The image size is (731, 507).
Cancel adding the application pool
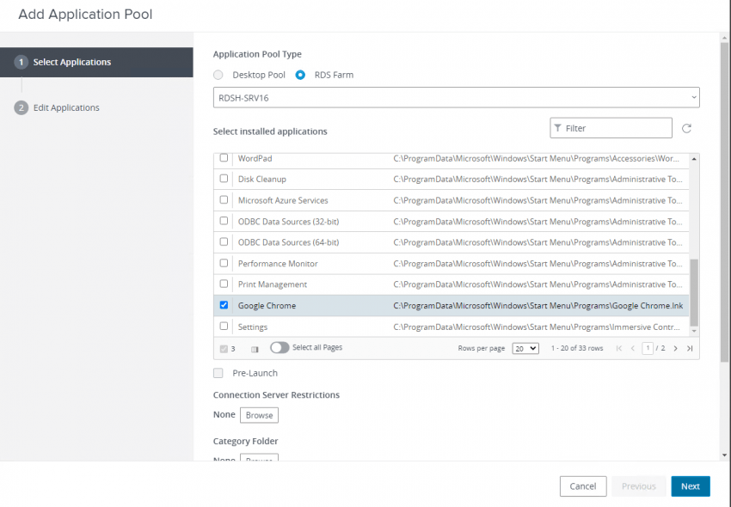pos(583,486)
